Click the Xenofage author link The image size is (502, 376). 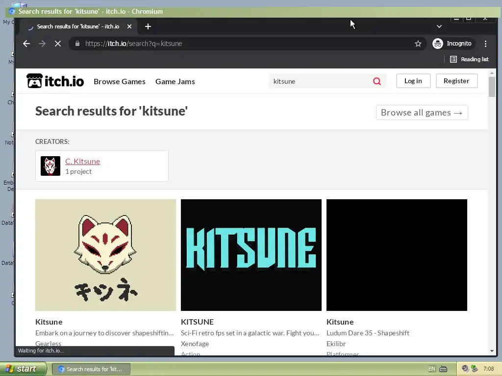pos(195,344)
